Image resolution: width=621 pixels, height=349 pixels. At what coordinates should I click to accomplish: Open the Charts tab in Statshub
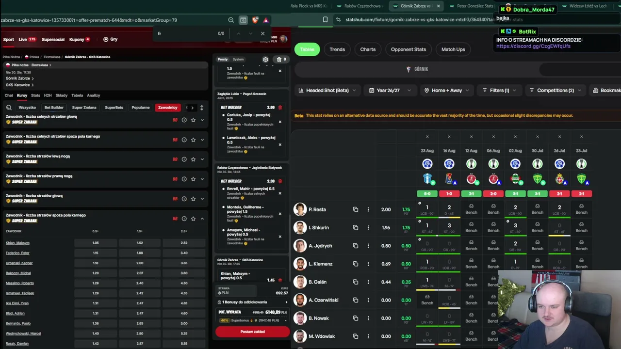coord(368,49)
